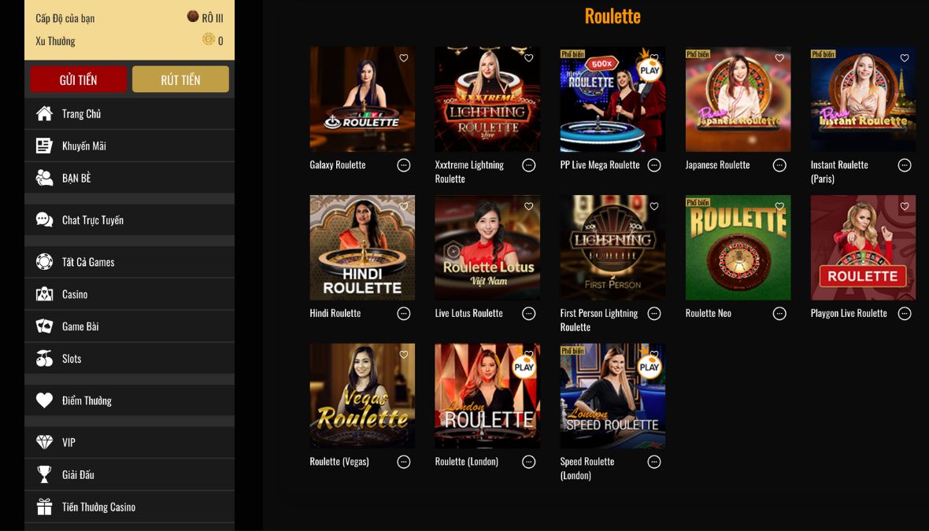Viewport: 929px width, 531px height.
Task: Select the VIP diamond icon
Action: point(44,442)
